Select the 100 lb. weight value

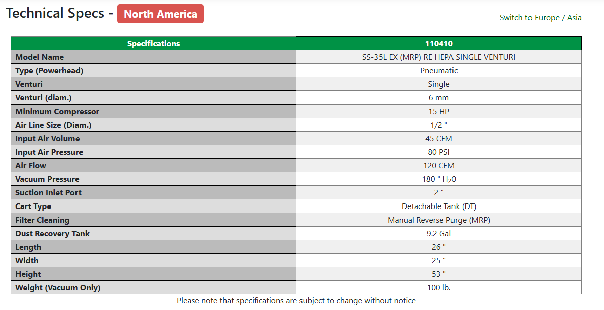point(439,288)
